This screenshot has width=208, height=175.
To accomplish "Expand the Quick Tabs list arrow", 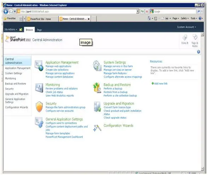I will 24,19.
